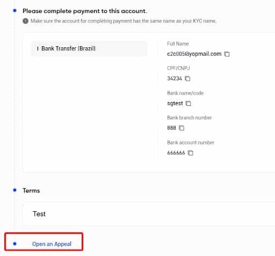Copy the bank branch number 888
The width and height of the screenshot is (275, 256).
point(182,128)
